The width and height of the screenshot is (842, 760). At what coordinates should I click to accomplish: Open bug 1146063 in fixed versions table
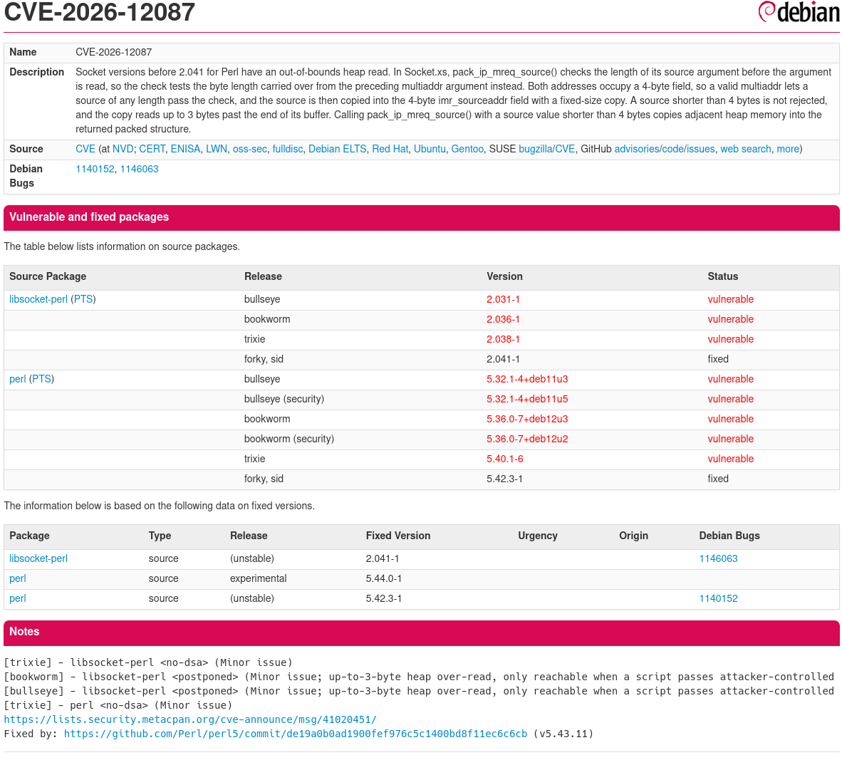718,558
